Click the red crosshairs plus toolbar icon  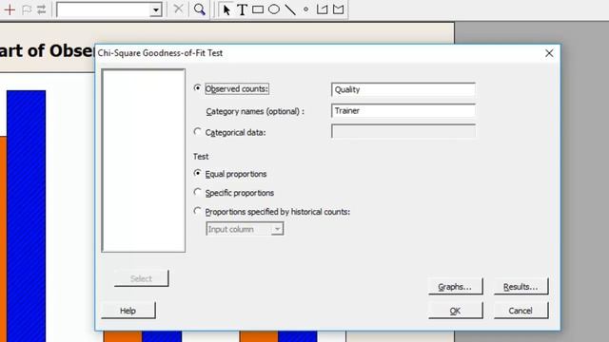10,9
